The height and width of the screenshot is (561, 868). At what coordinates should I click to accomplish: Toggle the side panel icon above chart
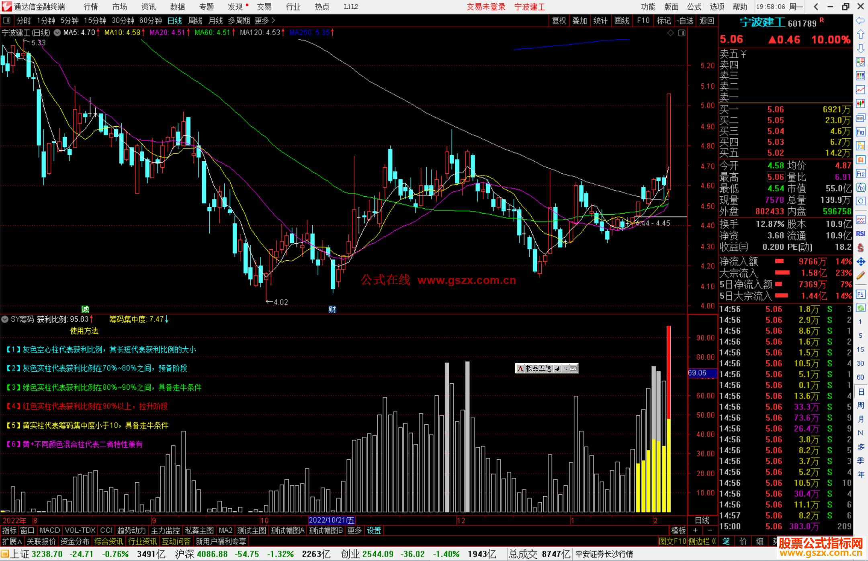682,33
